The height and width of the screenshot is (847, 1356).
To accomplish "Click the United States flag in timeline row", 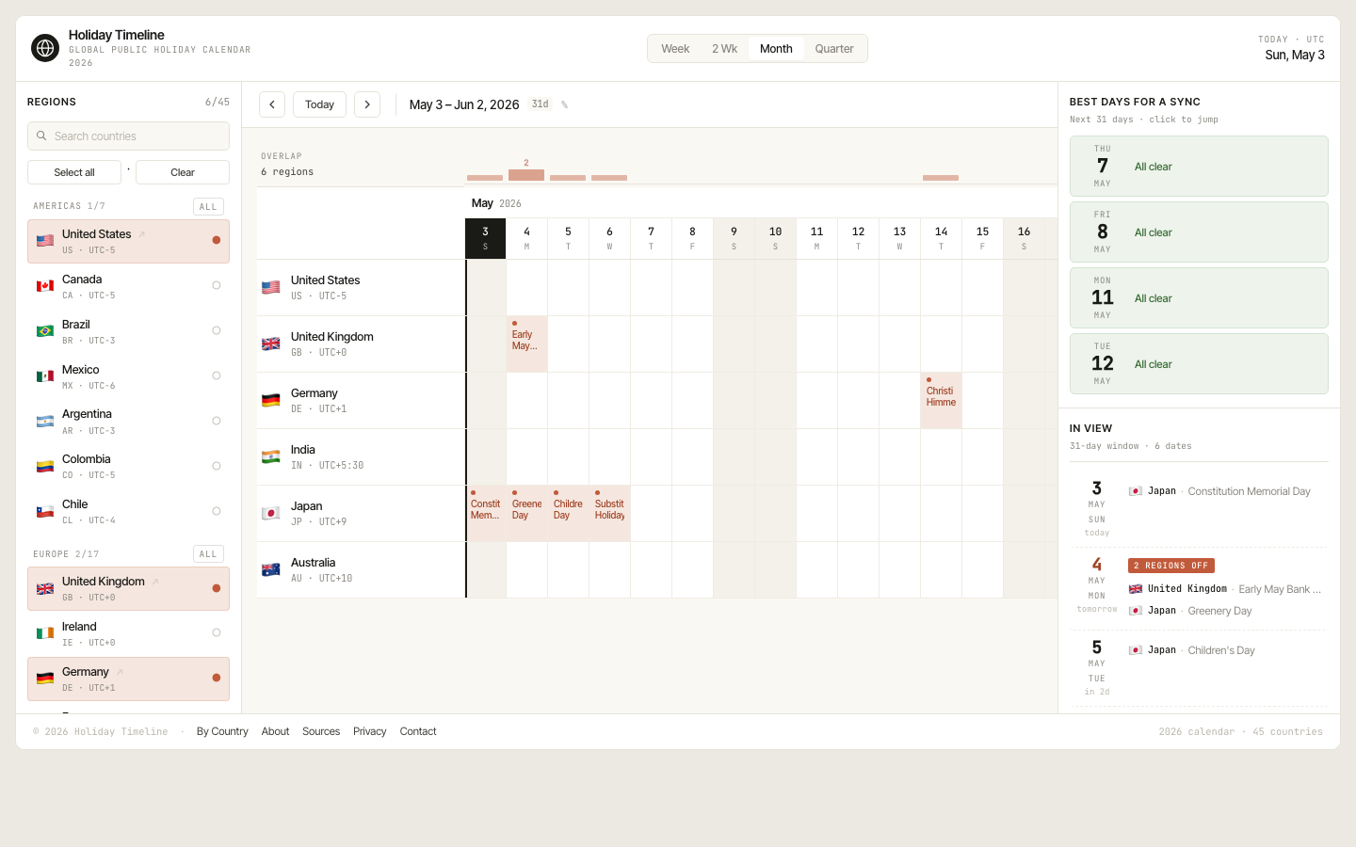I will [x=271, y=287].
